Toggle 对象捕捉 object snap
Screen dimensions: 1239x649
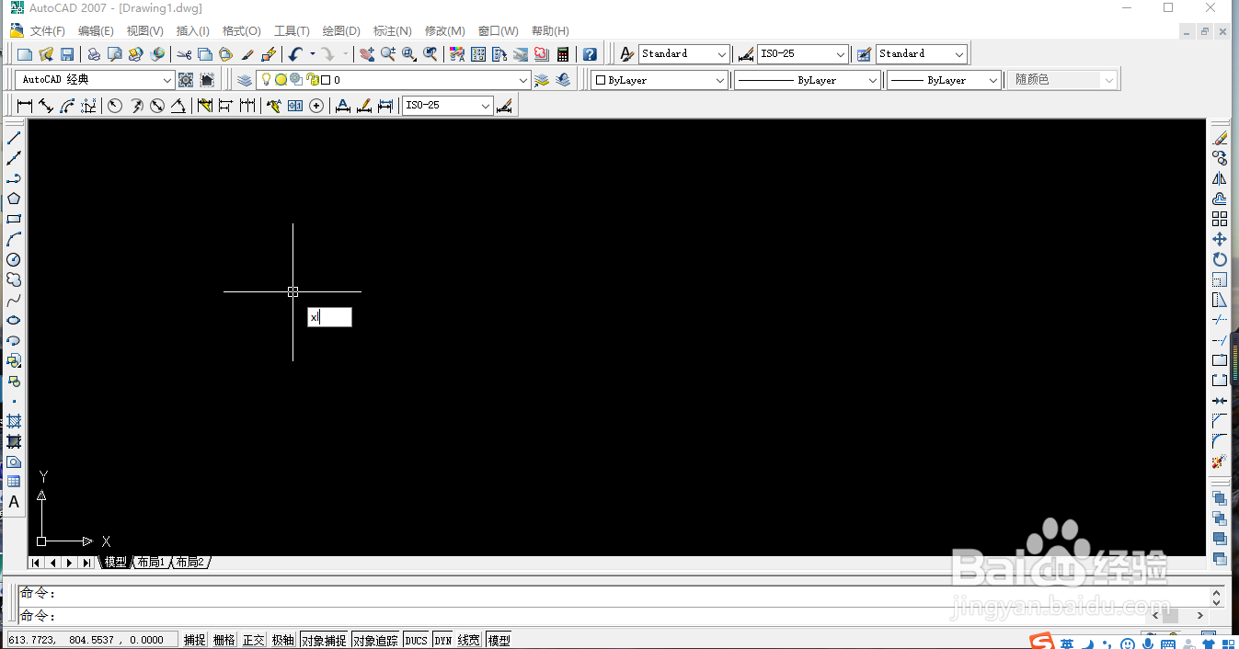[324, 640]
